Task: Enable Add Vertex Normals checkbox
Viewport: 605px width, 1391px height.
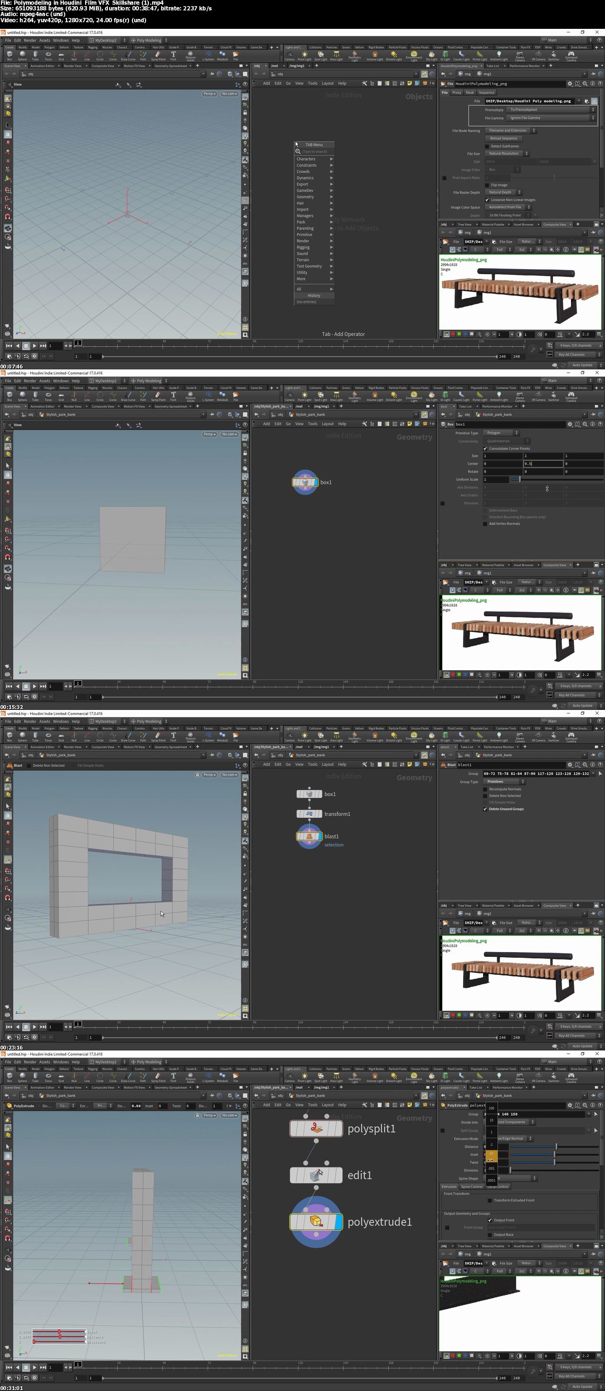Action: [x=485, y=523]
